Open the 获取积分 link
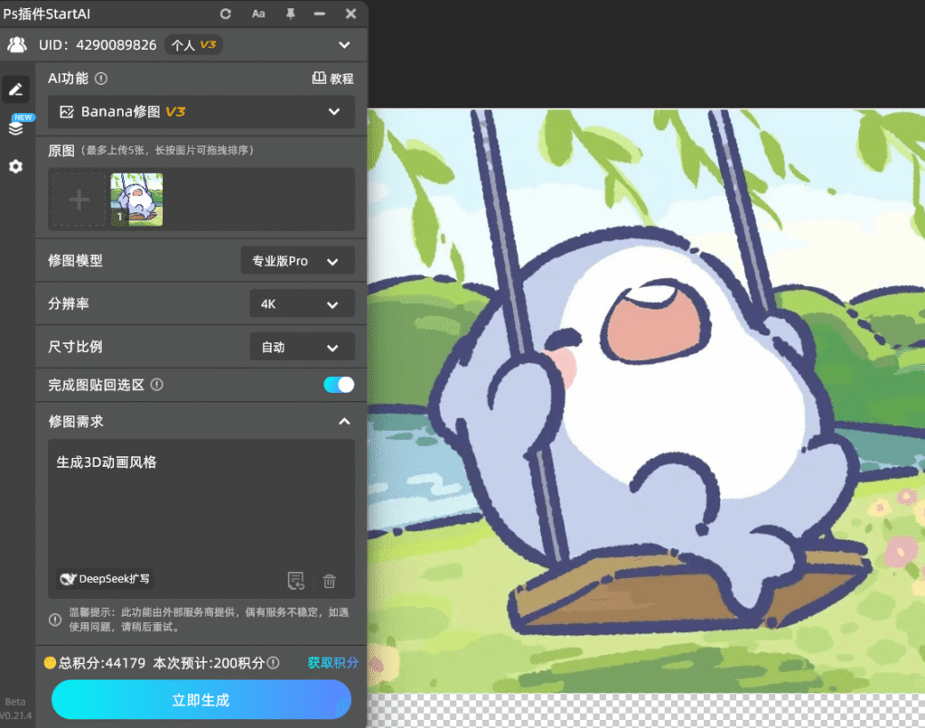Viewport: 925px width, 728px height. point(332,662)
